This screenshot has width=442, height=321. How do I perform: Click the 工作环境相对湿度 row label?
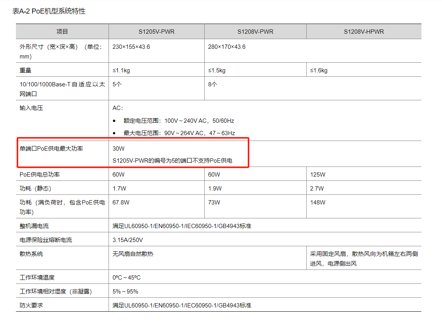(x=55, y=292)
